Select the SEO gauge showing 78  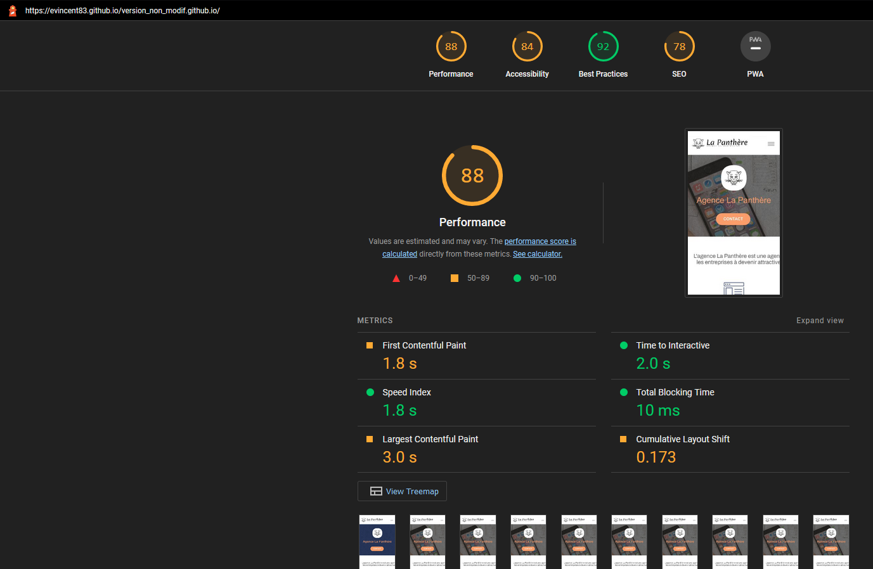[x=679, y=46]
